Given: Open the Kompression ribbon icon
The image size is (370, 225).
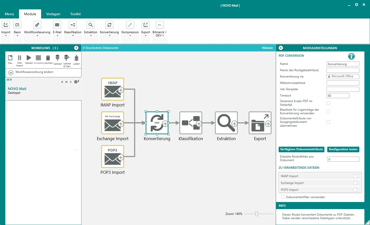Looking at the screenshot, I should (x=130, y=25).
